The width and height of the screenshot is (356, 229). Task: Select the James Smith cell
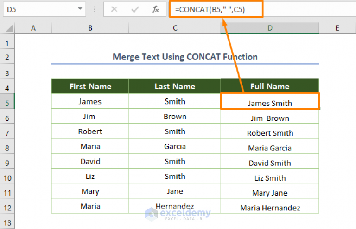coord(270,103)
